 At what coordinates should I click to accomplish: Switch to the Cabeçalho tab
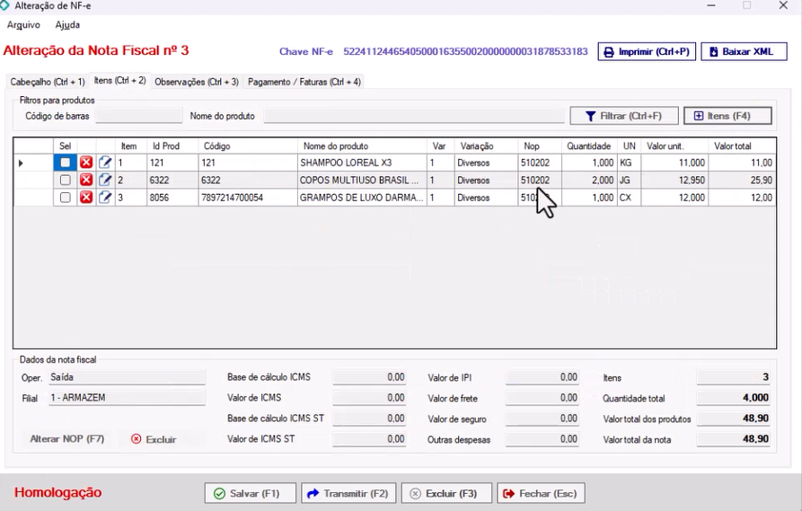pyautogui.click(x=47, y=82)
